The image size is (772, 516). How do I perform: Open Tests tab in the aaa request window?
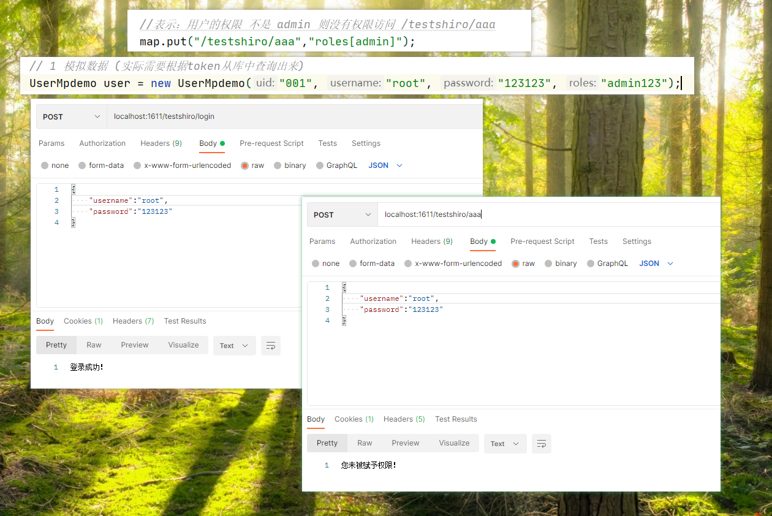point(599,241)
